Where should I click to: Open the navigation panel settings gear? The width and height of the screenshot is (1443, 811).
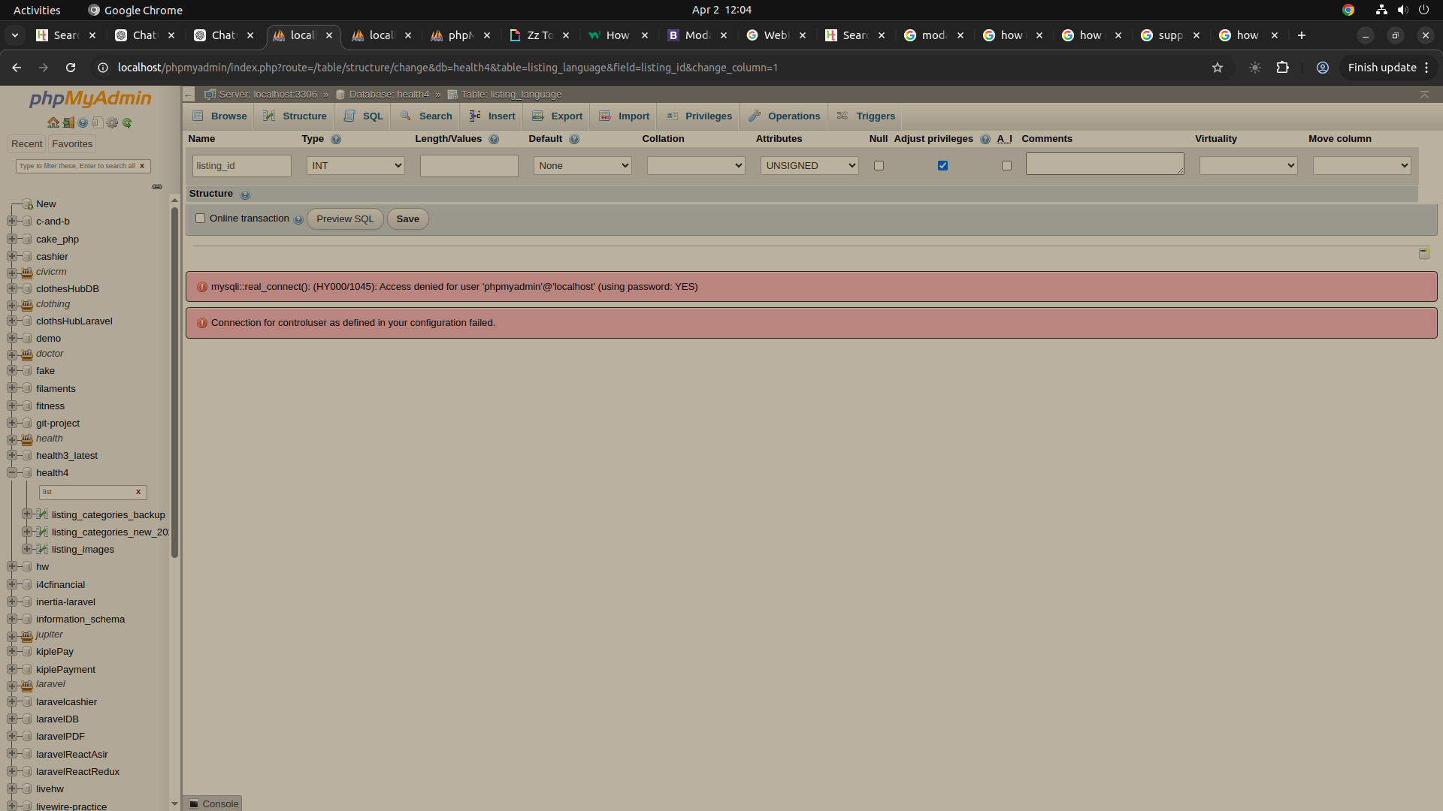tap(112, 122)
